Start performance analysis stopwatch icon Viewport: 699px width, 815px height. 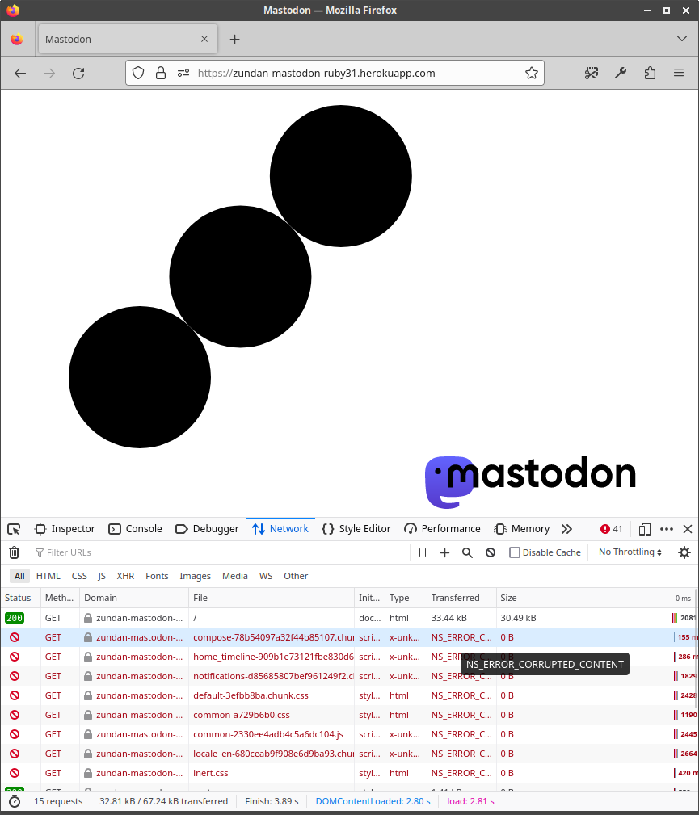[15, 801]
